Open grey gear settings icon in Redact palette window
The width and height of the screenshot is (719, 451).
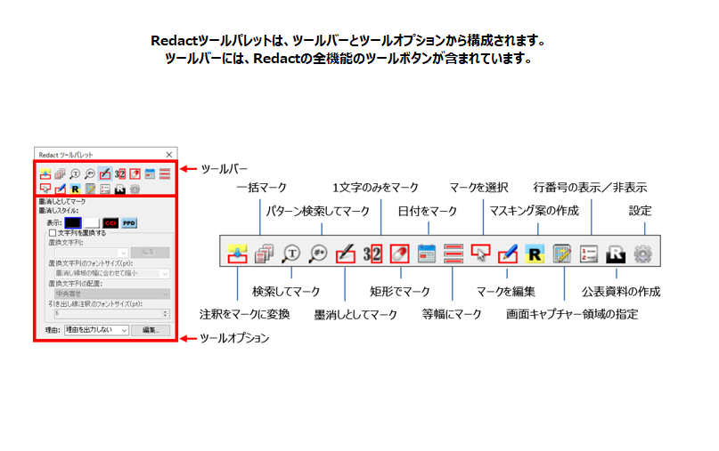135,189
